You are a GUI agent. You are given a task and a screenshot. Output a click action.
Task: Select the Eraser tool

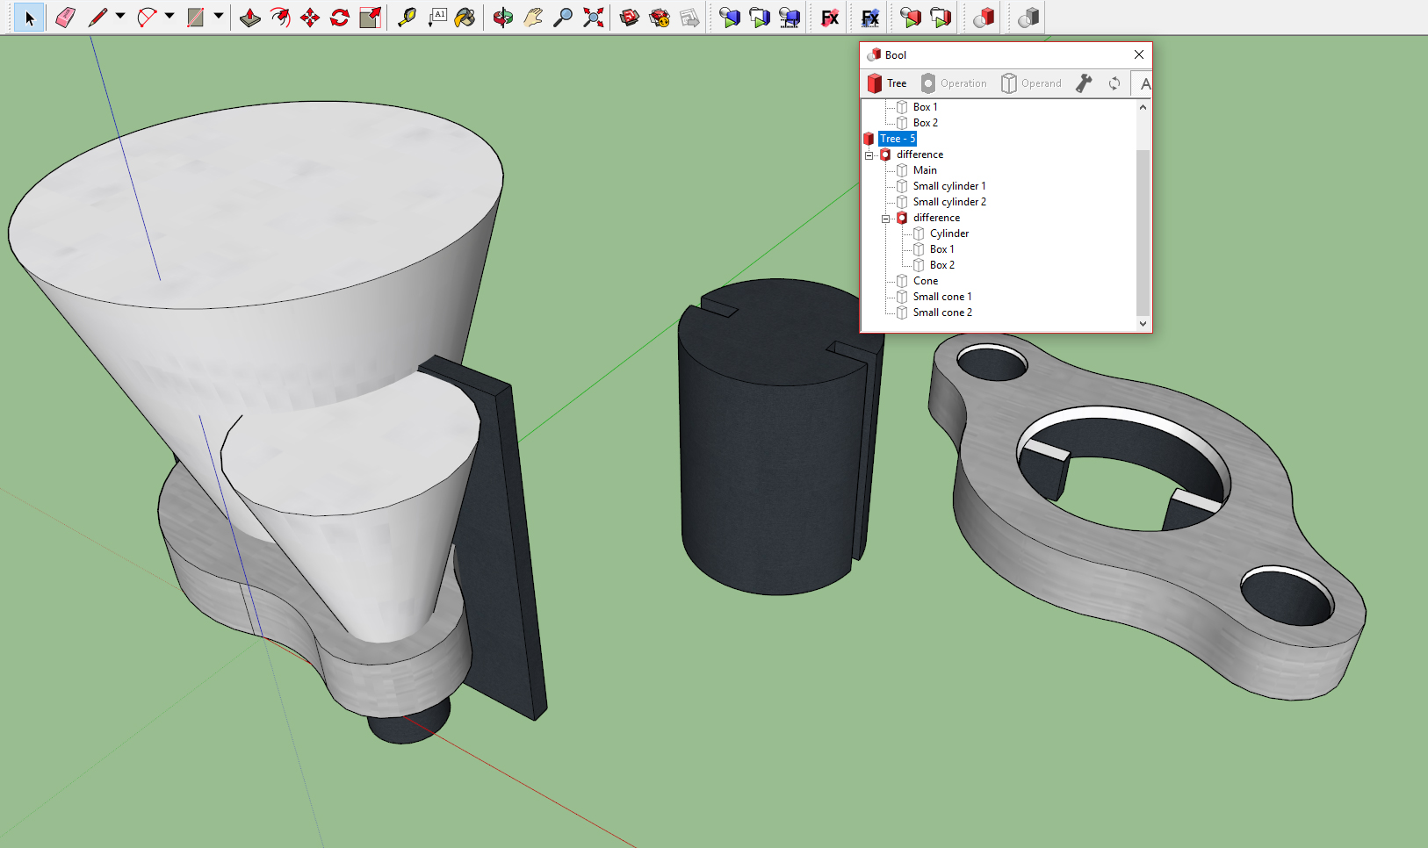65,18
